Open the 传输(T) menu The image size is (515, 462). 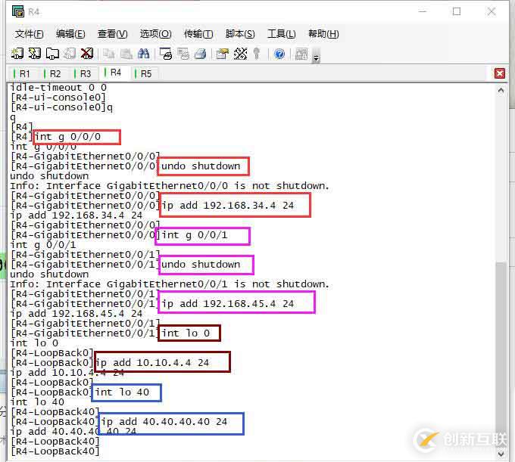(x=198, y=34)
